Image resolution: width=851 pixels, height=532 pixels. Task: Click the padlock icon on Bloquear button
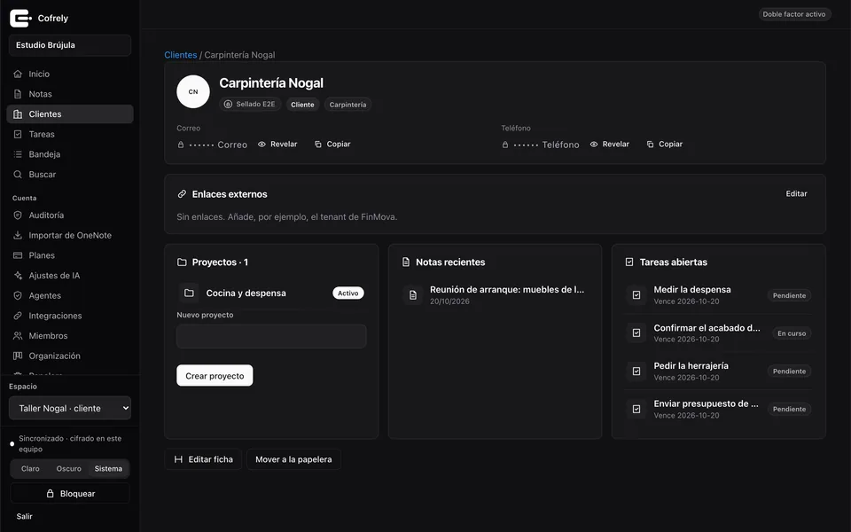click(x=50, y=494)
